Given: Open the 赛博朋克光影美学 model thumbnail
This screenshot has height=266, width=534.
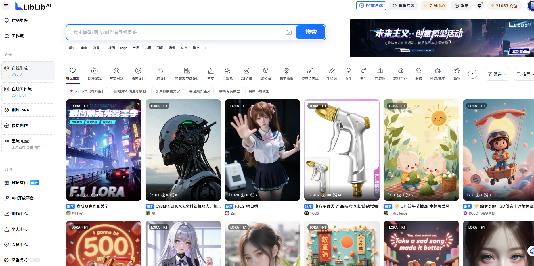Looking at the screenshot, I should tap(104, 150).
